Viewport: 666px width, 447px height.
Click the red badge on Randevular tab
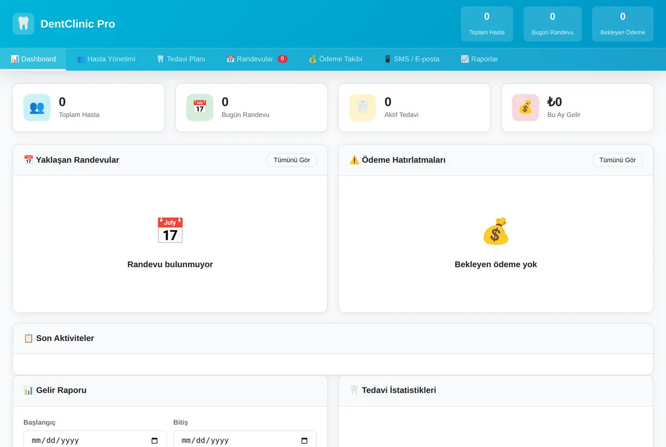282,59
